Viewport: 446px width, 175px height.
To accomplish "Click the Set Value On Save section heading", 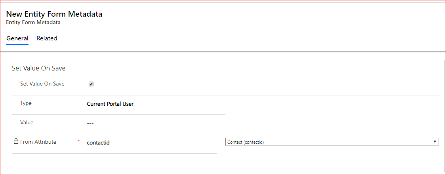I will (39, 68).
